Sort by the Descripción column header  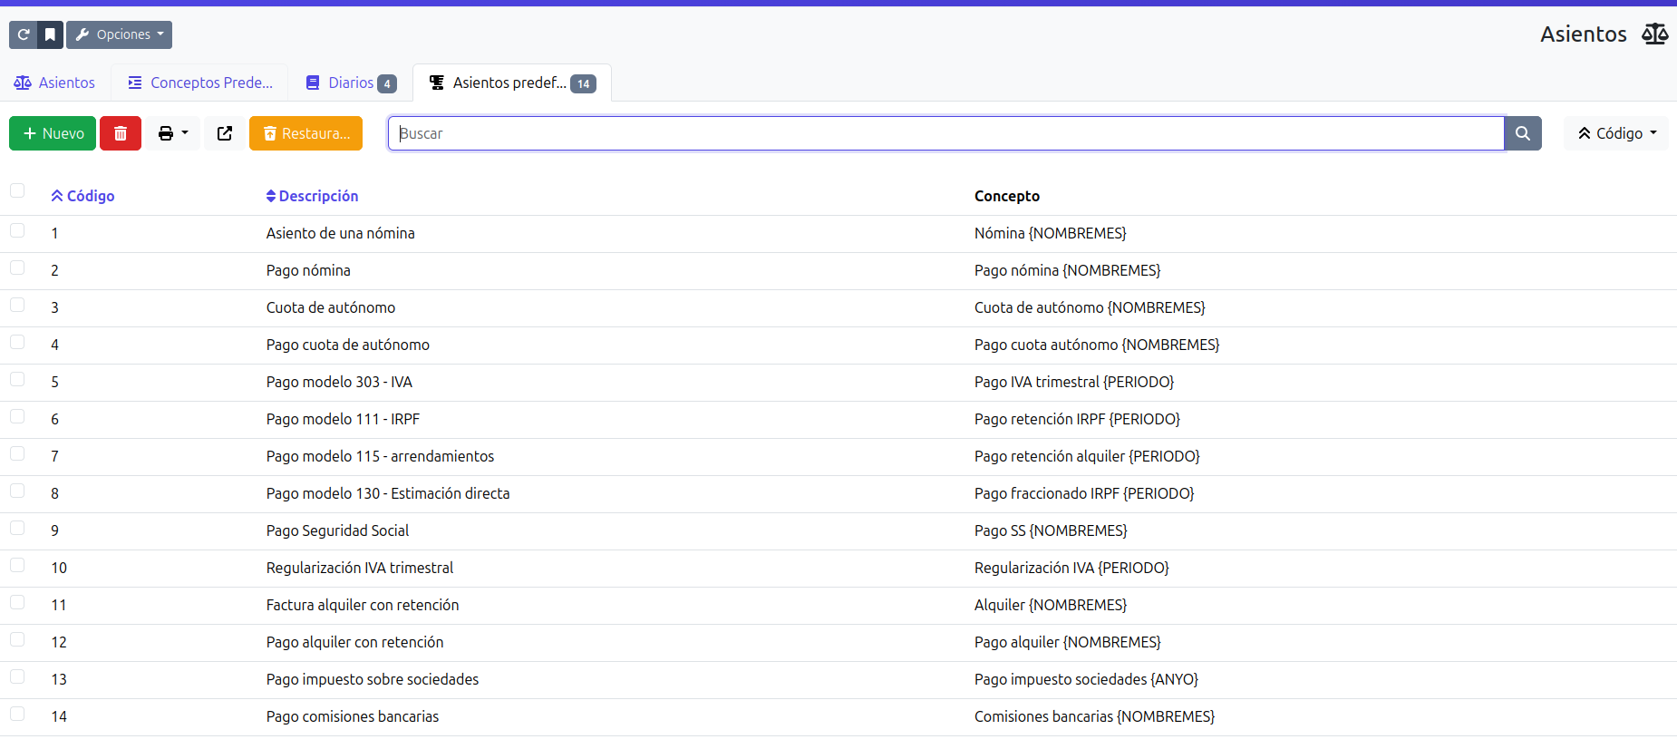click(x=313, y=196)
